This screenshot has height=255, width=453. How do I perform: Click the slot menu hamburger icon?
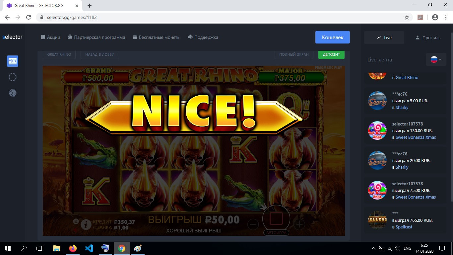[x=76, y=221]
